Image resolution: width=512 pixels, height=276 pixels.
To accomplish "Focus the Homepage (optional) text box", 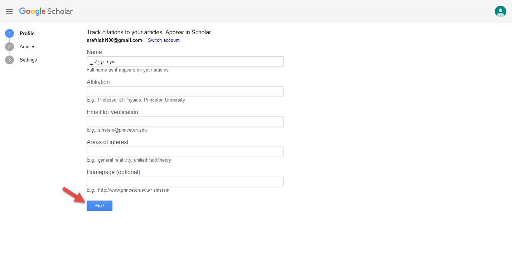I will click(185, 182).
